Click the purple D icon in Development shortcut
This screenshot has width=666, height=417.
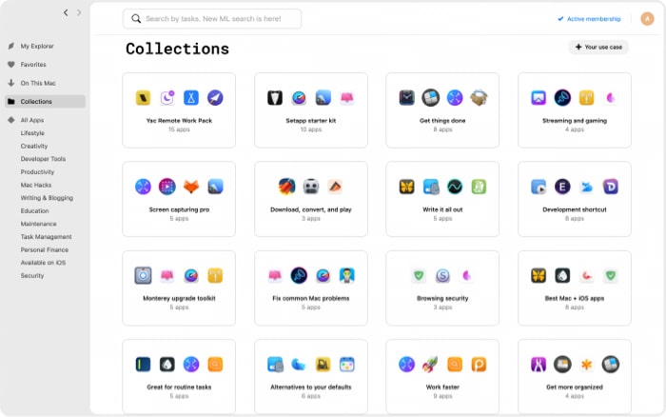pyautogui.click(x=611, y=187)
